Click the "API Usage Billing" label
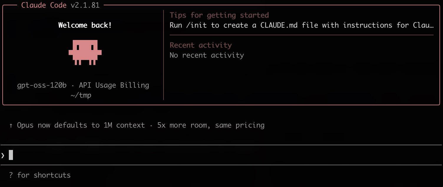Viewport: 443px width, 187px height. coord(114,85)
